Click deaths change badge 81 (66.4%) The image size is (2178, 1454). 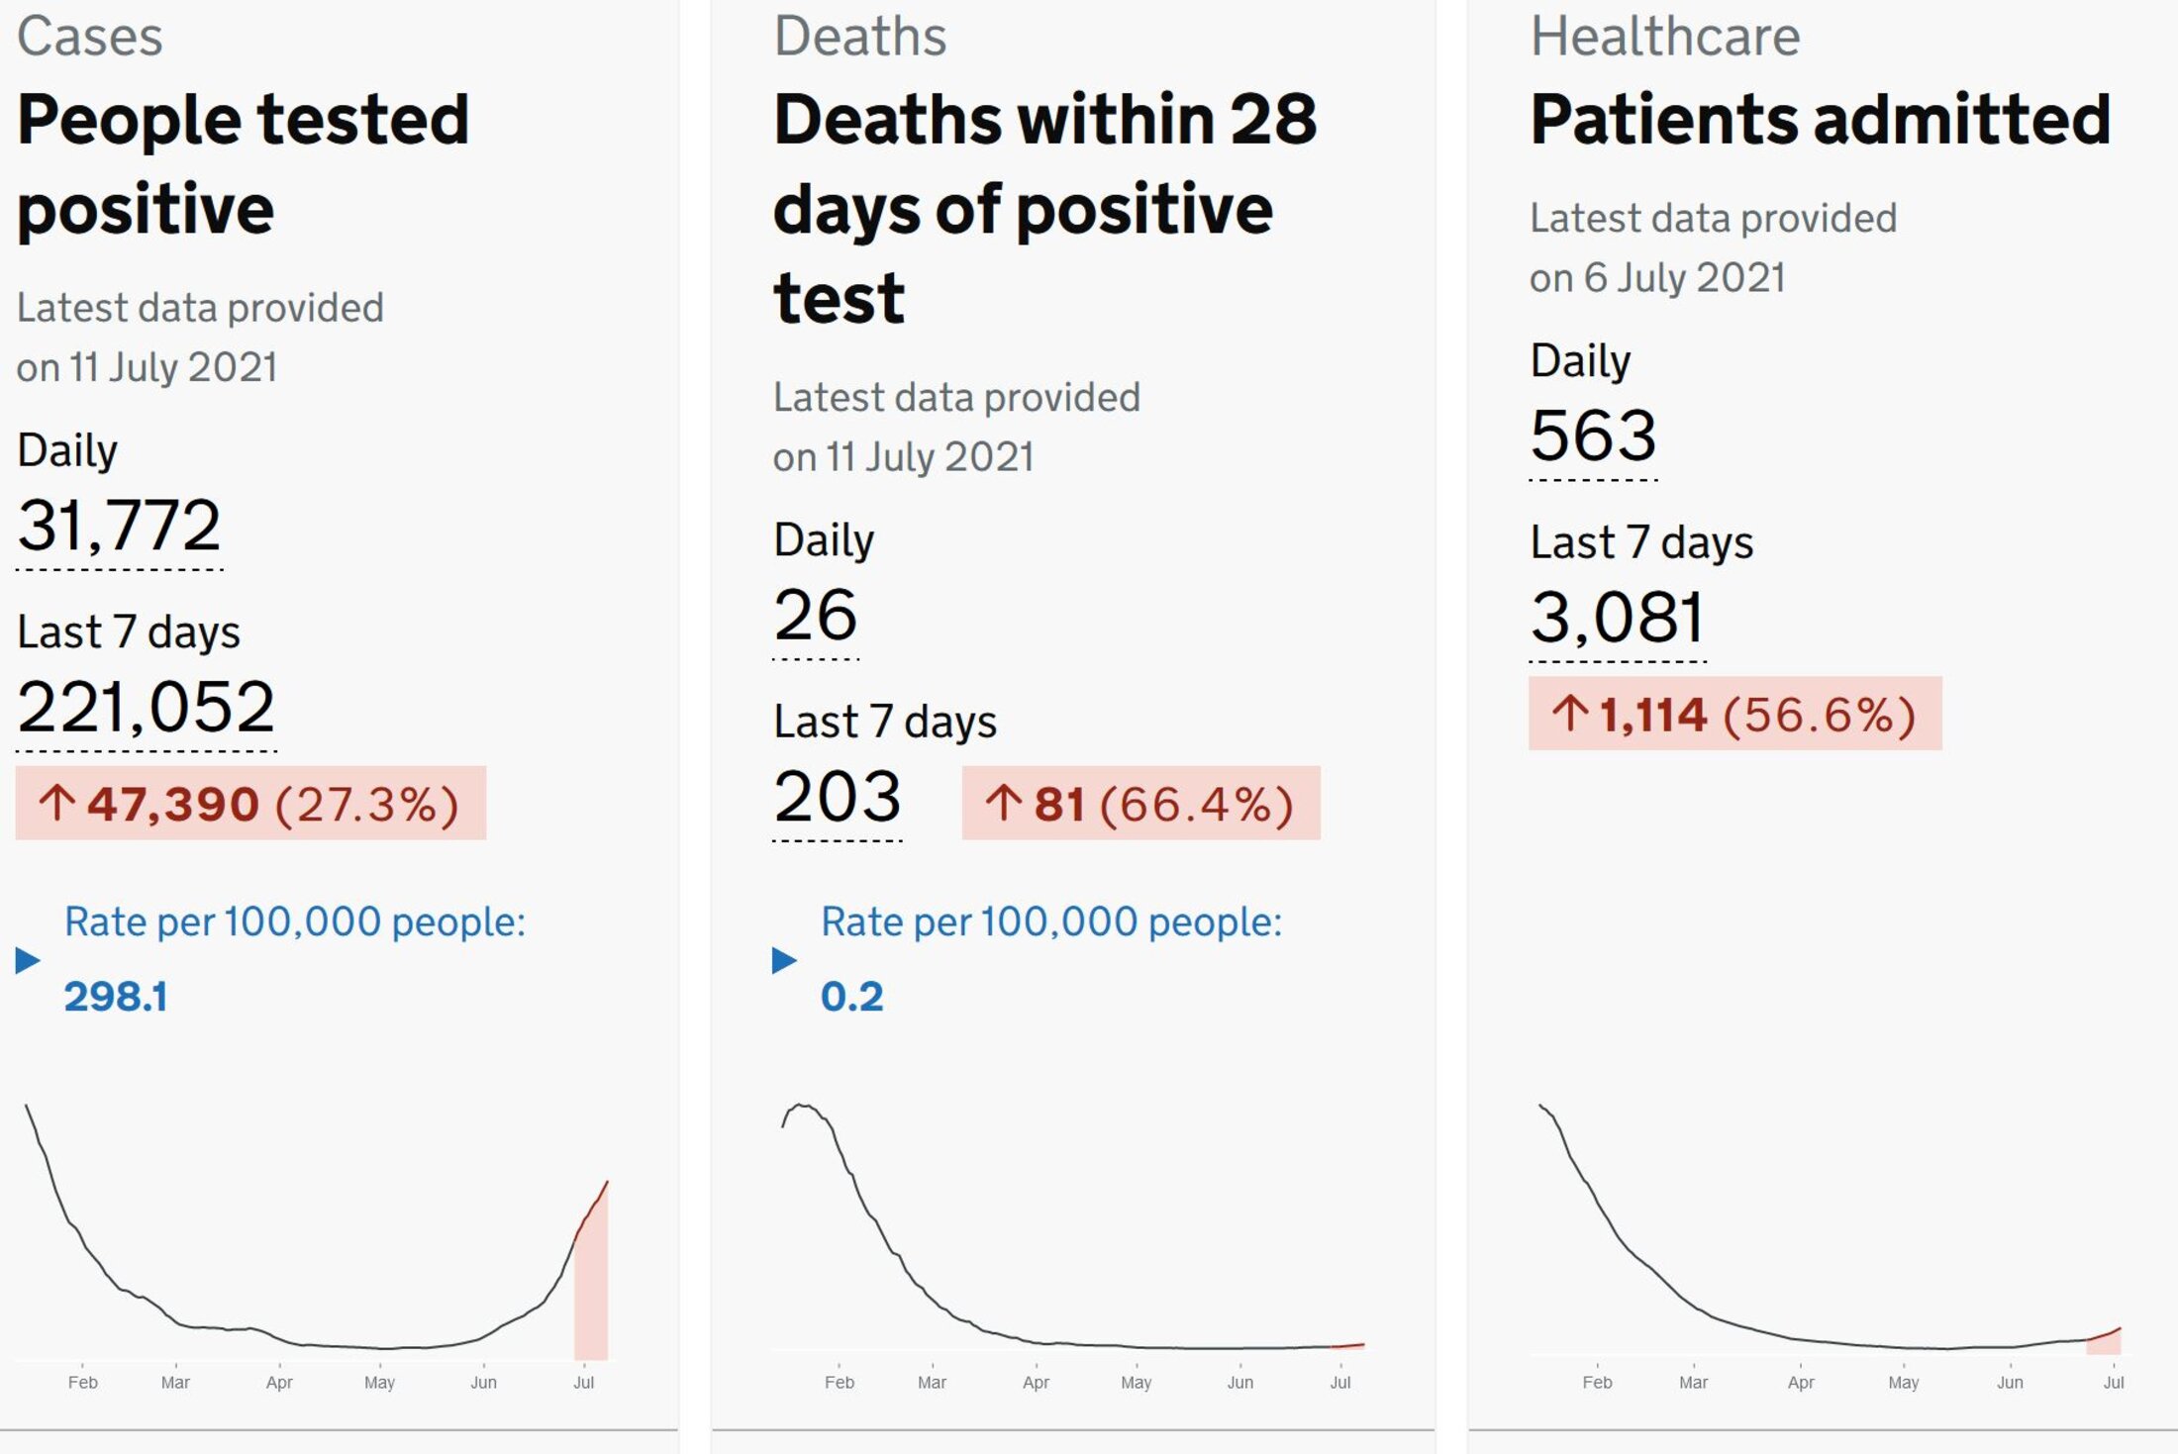click(x=1141, y=803)
